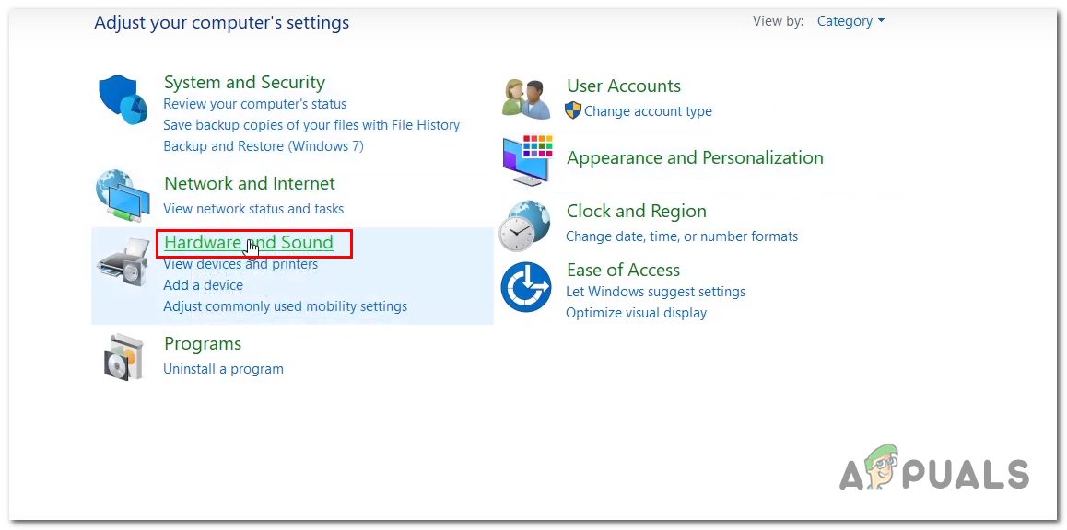This screenshot has height=530, width=1067.
Task: Open Review your computer's status link
Action: click(255, 104)
